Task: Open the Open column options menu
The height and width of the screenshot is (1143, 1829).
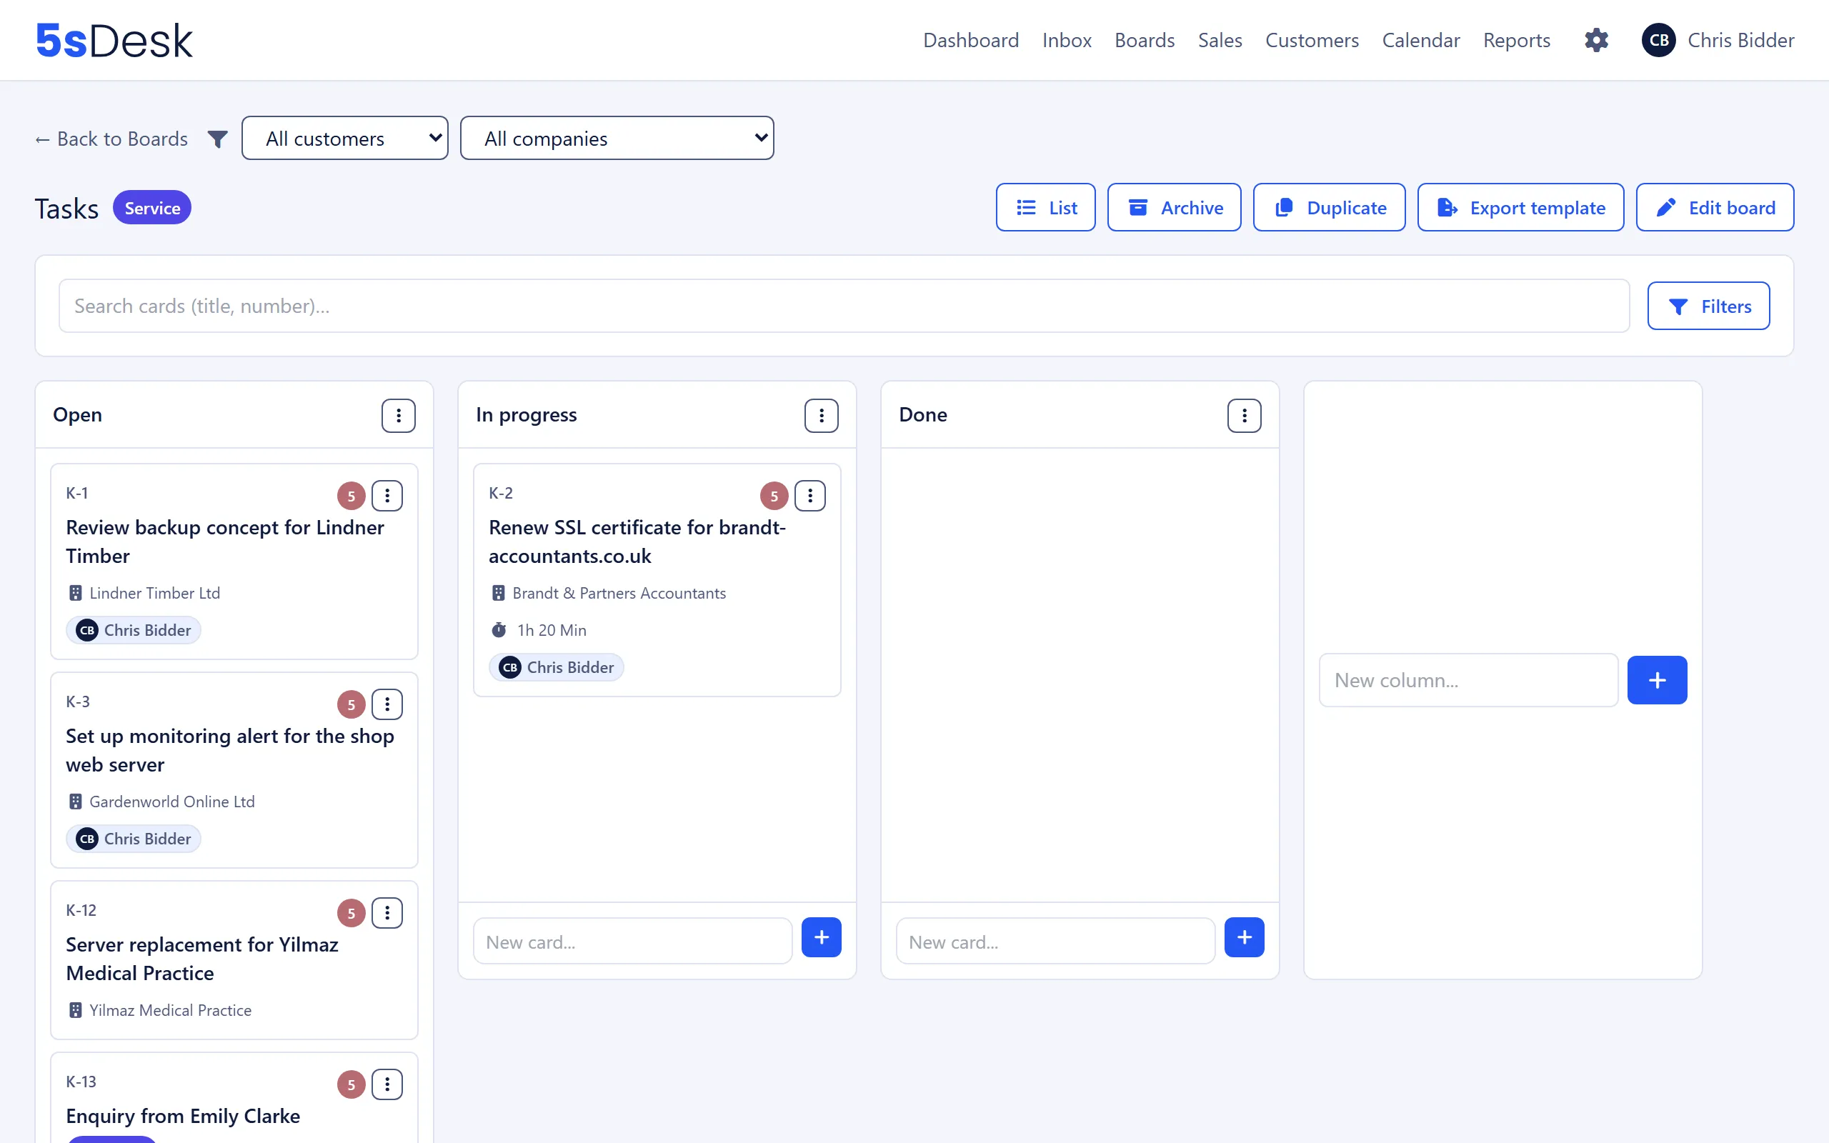Action: (x=398, y=415)
